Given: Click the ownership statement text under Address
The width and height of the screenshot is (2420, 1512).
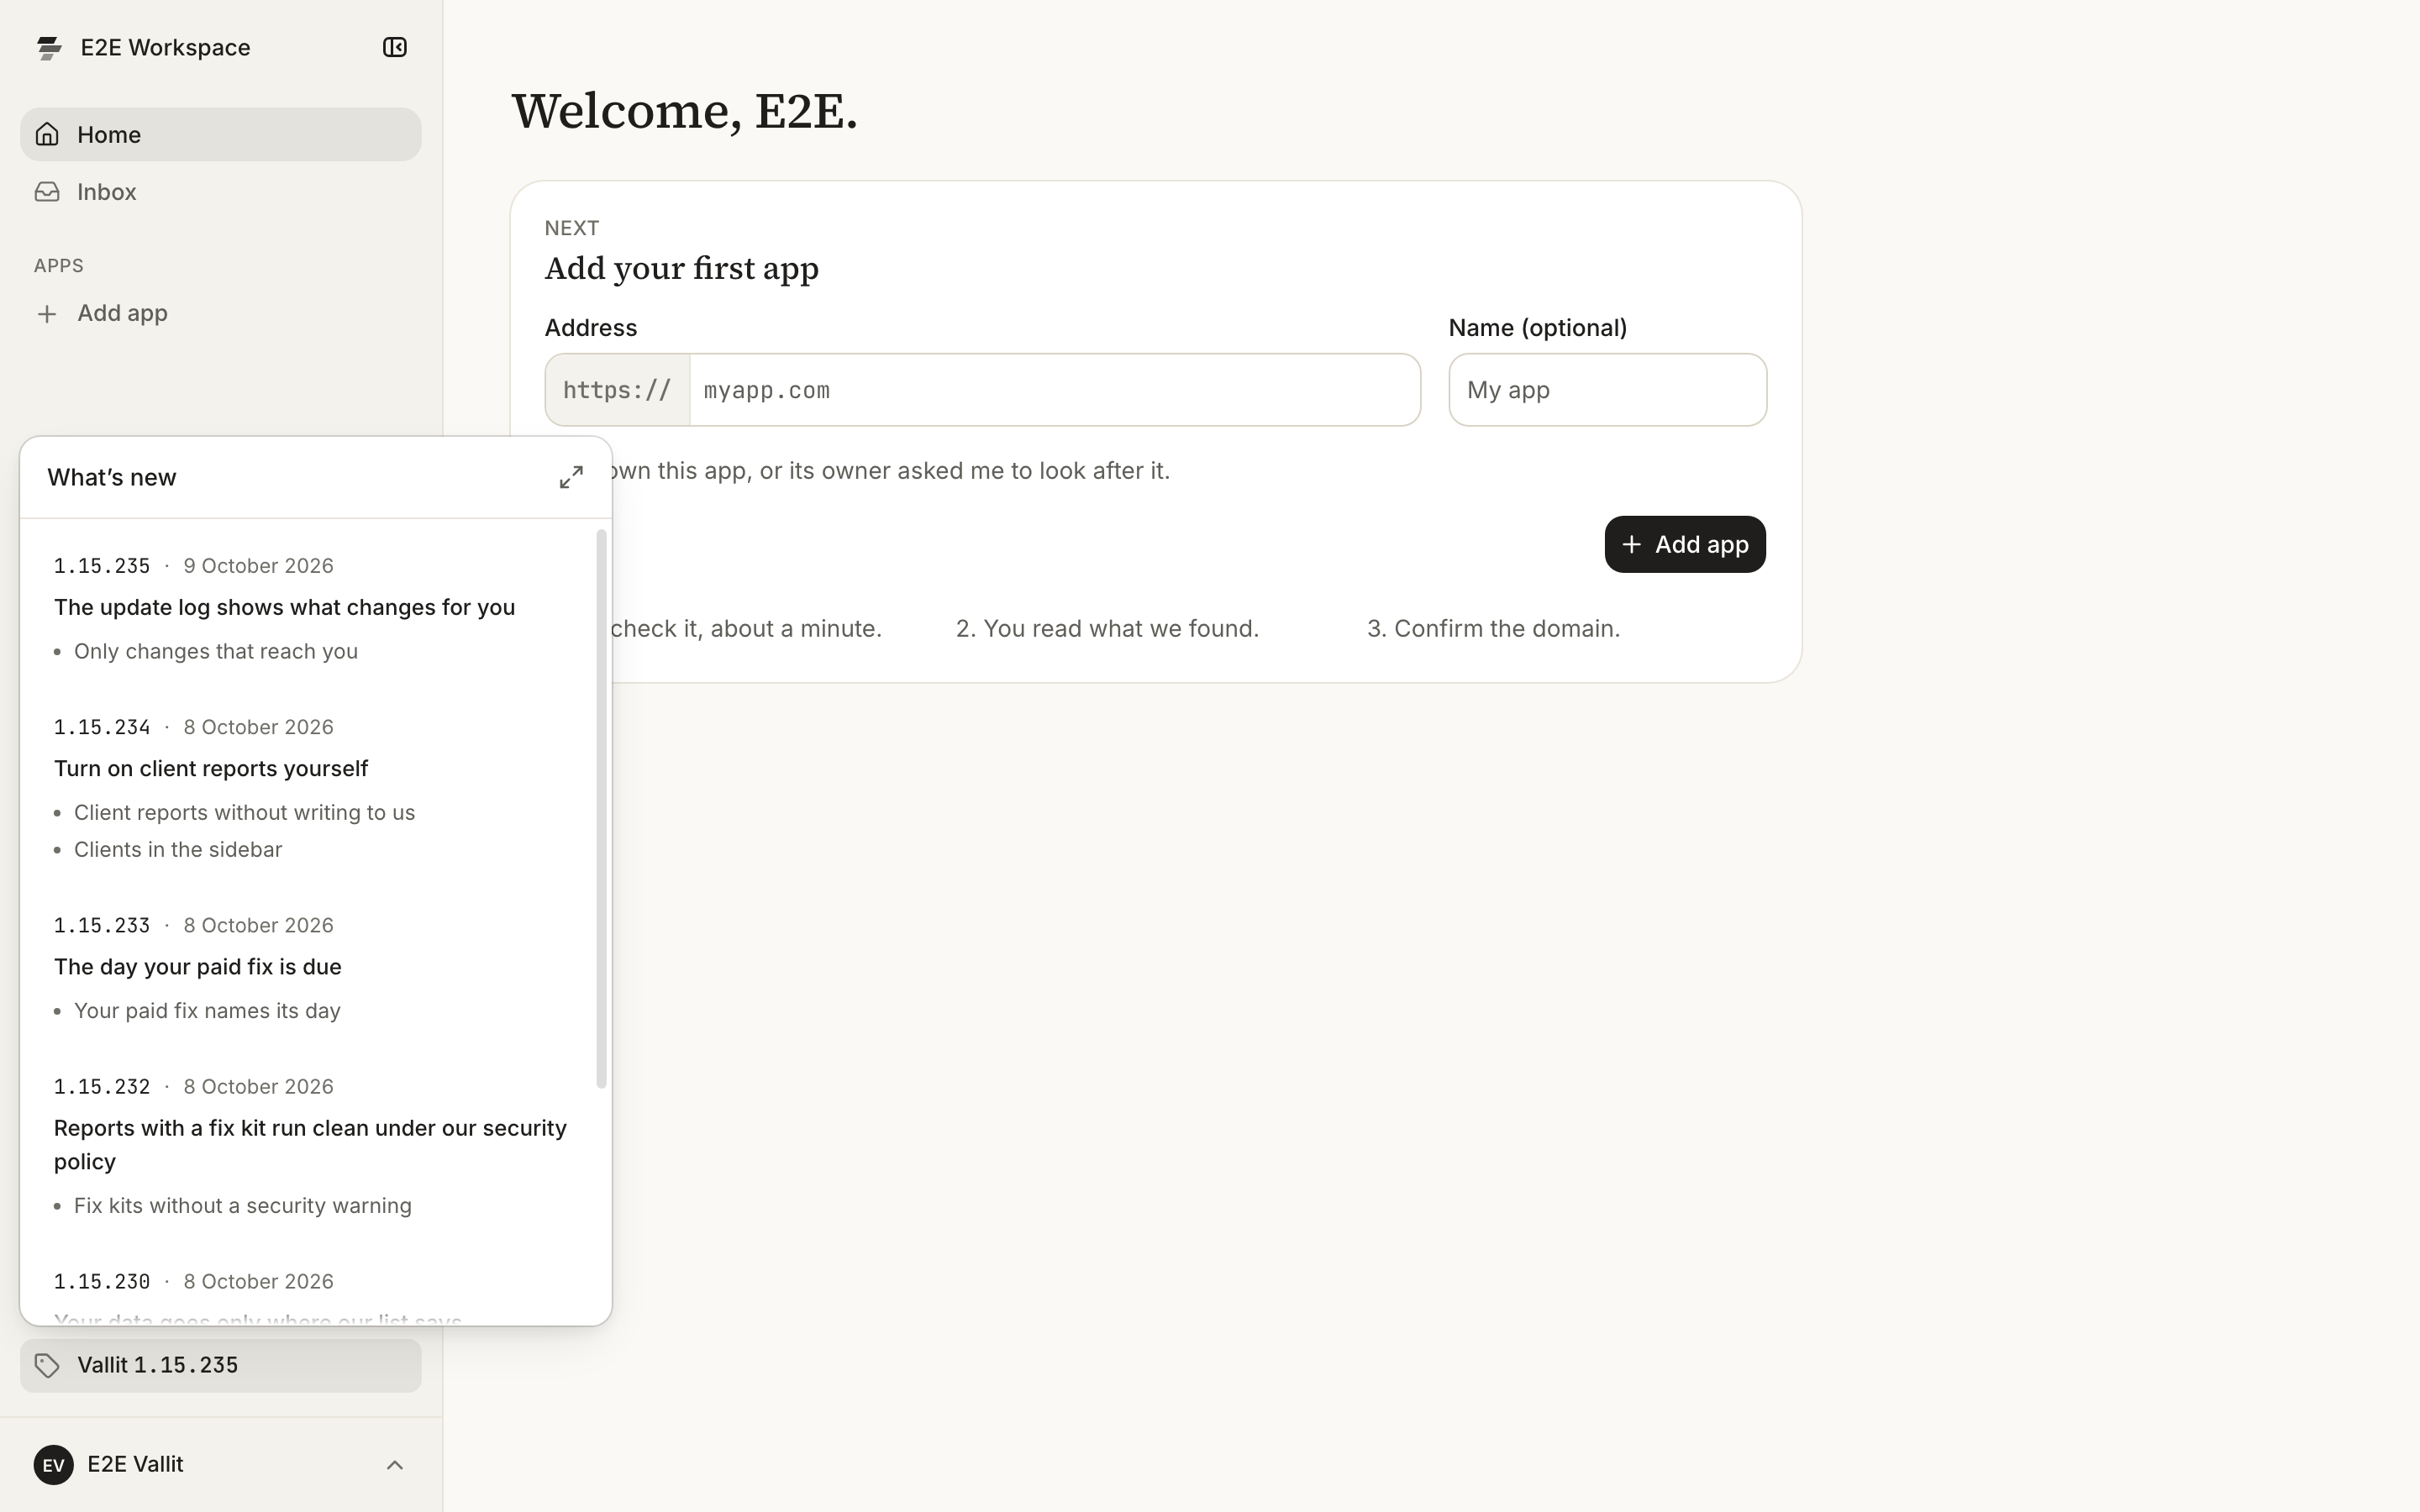Looking at the screenshot, I should (890, 470).
